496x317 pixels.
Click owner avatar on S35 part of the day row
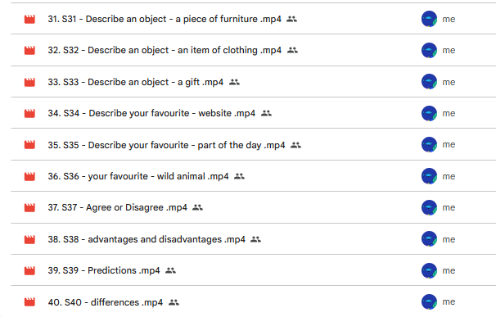(x=429, y=145)
